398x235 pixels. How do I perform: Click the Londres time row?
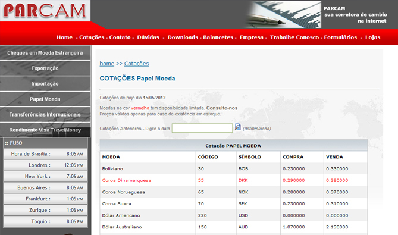click(x=45, y=165)
